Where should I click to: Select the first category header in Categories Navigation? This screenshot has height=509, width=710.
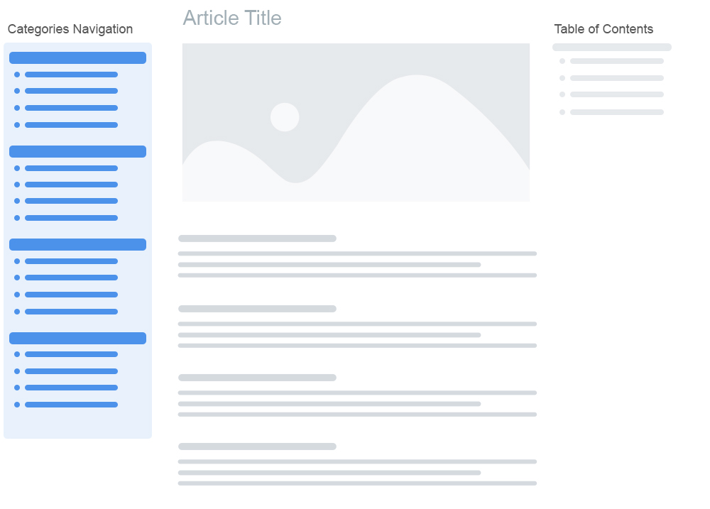click(77, 58)
